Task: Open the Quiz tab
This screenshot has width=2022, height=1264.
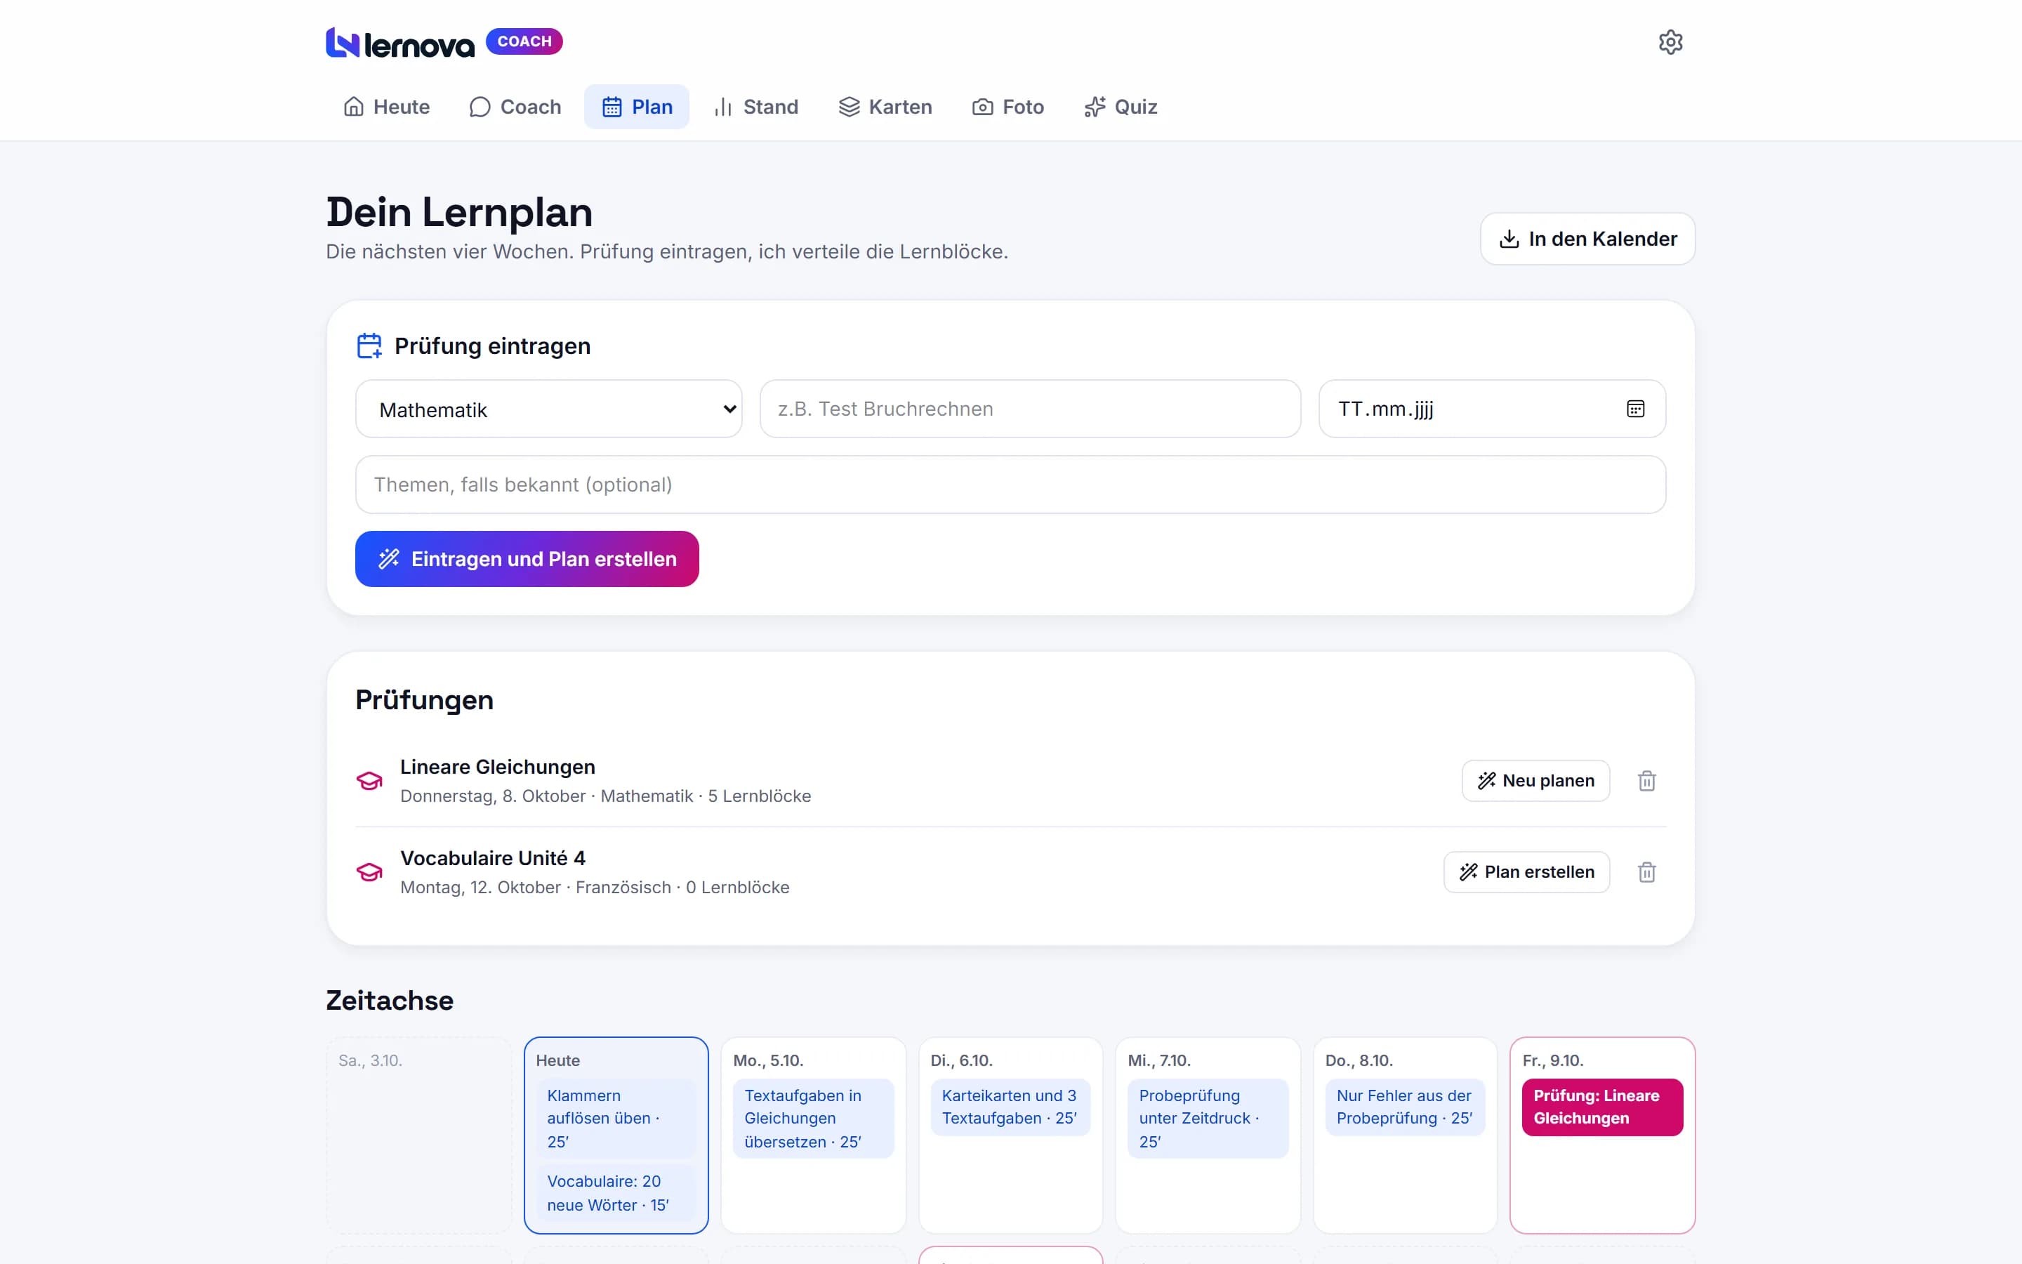Action: click(x=1120, y=107)
